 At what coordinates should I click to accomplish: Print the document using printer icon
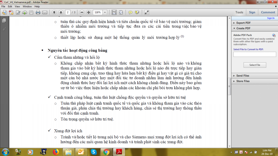point(38,12)
